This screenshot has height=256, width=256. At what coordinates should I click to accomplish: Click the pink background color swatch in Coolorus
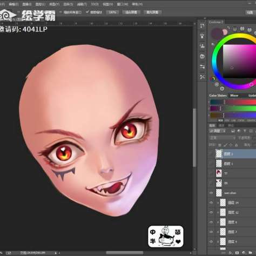point(225,32)
